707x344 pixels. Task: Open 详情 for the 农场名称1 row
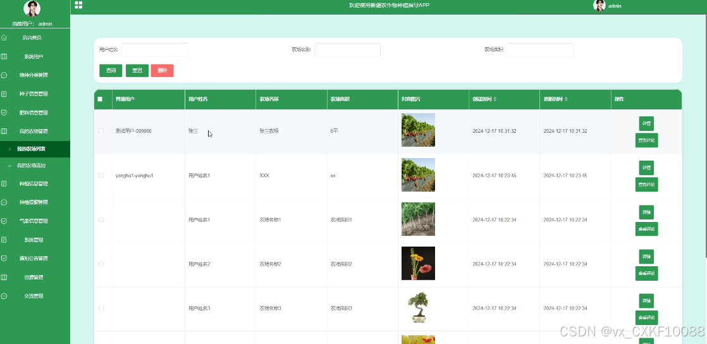(x=646, y=212)
